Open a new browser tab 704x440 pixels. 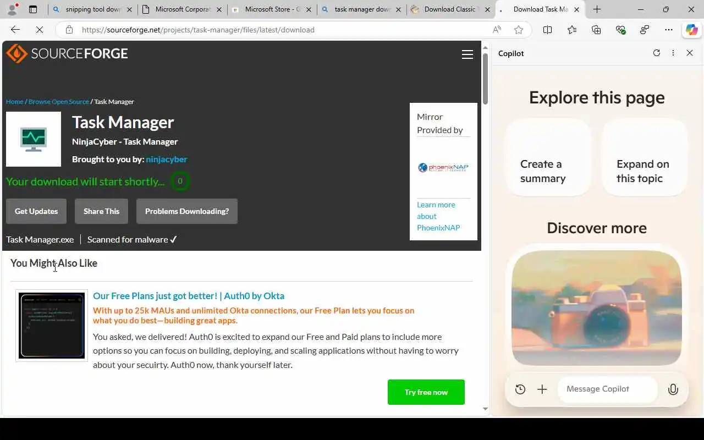pos(597,9)
